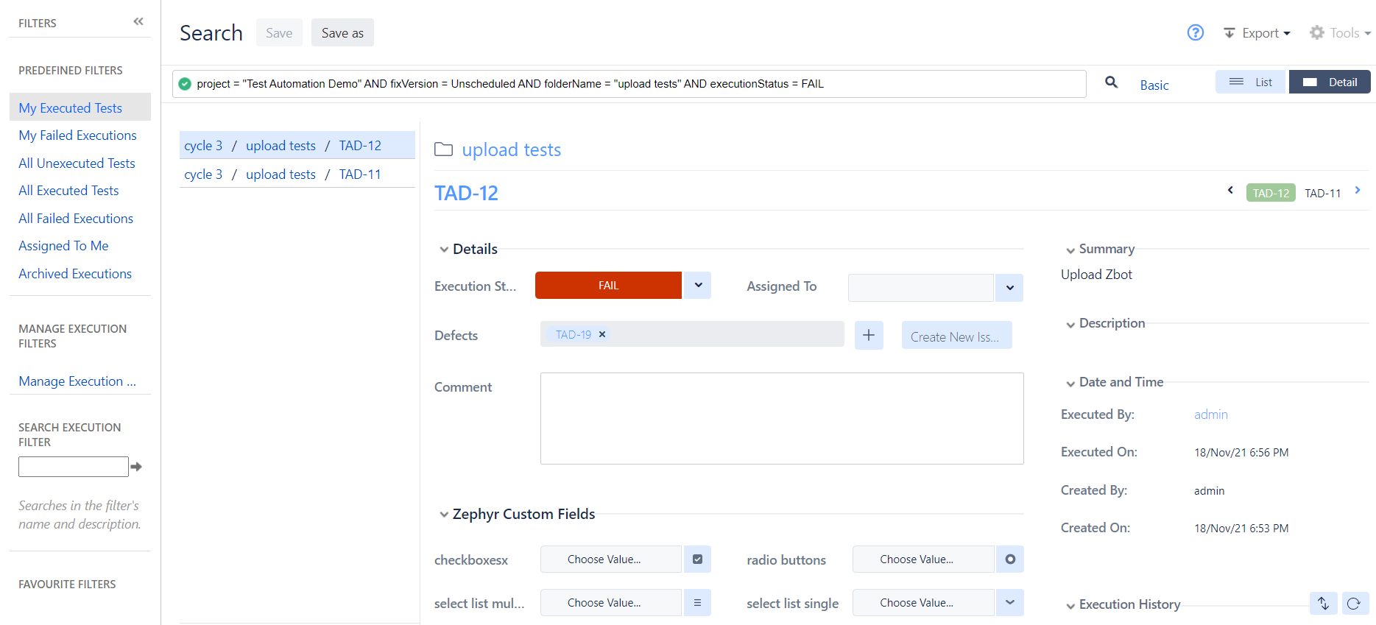
Task: Submit execution filter search arrow
Action: click(136, 467)
